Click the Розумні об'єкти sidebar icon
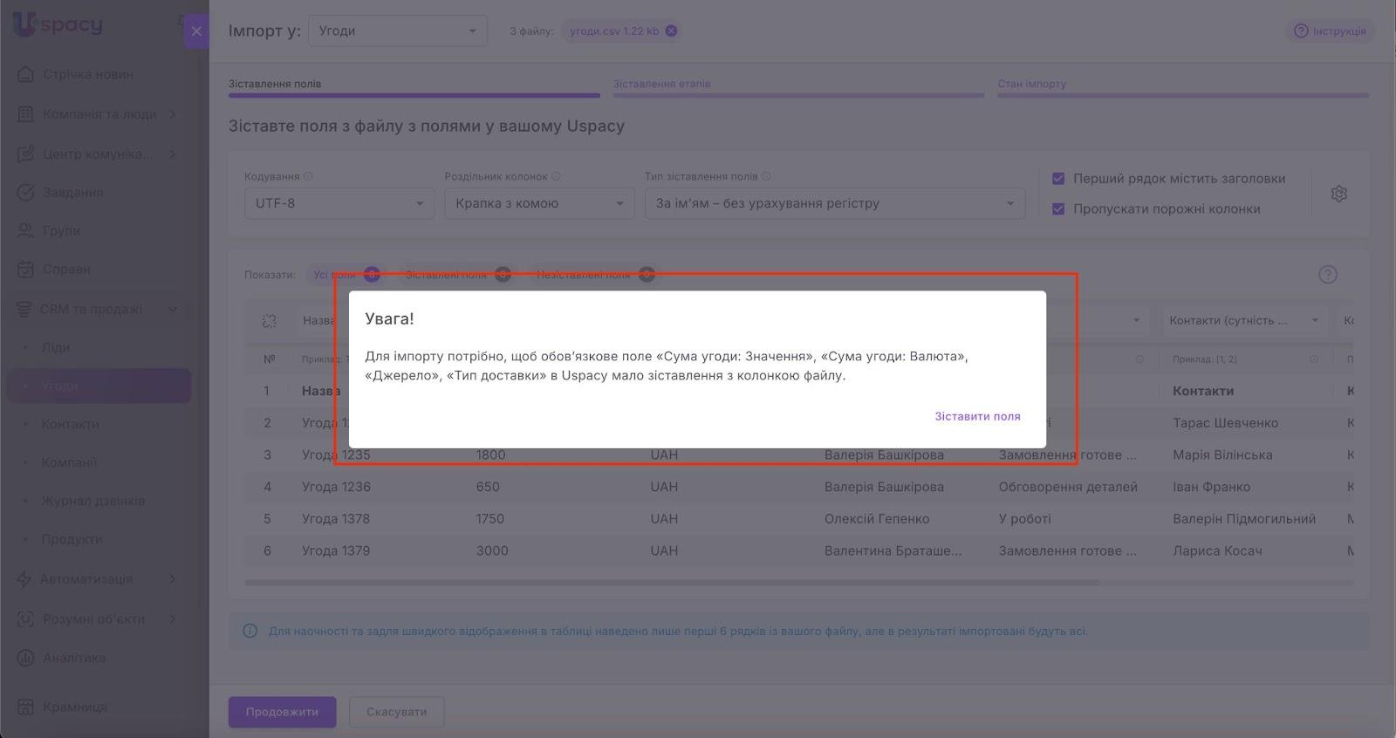1396x738 pixels. [25, 618]
